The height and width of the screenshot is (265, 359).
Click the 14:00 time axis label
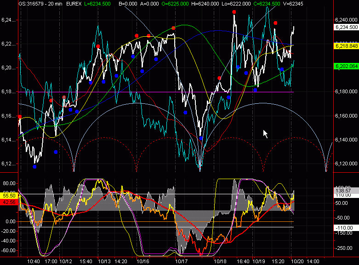point(313,261)
